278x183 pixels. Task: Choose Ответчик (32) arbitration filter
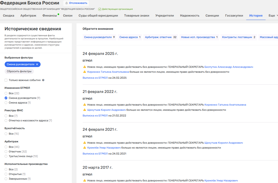6,151
